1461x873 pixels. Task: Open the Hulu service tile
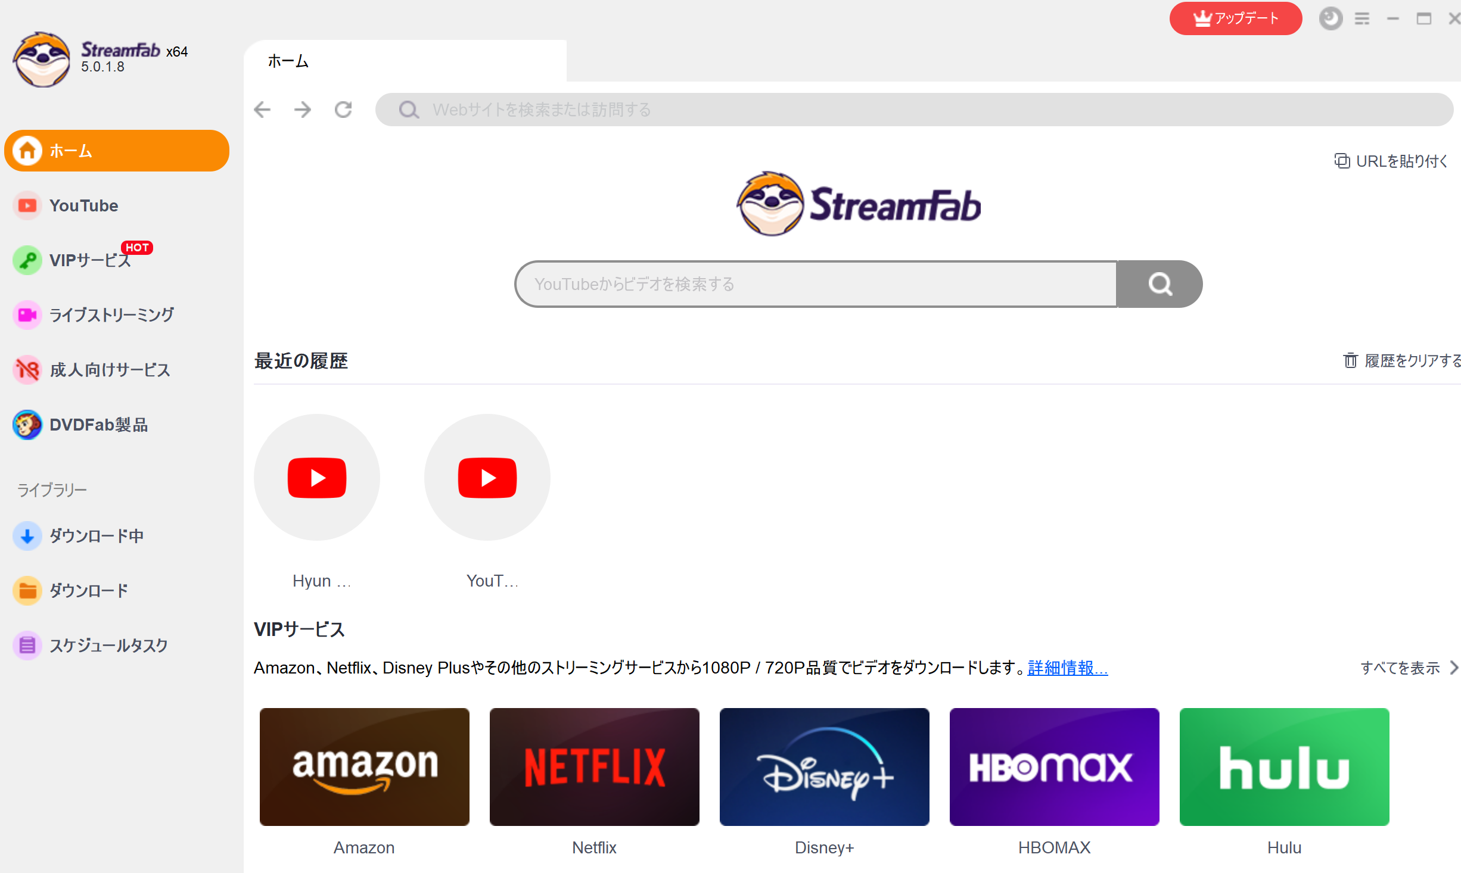1285,767
